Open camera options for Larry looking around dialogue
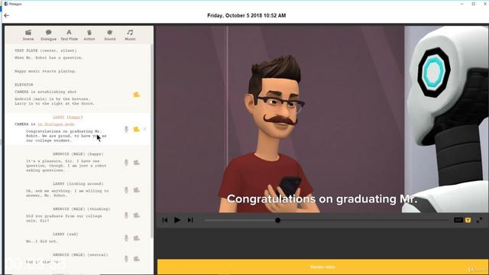 (x=137, y=190)
